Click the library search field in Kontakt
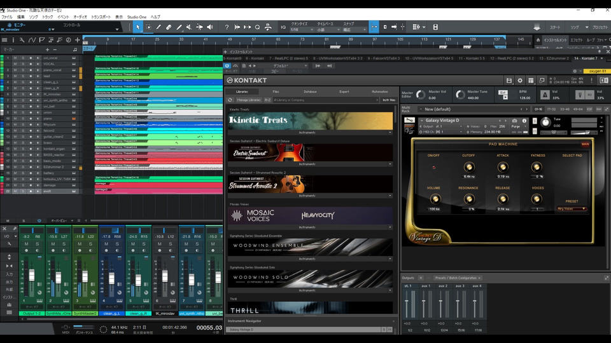The width and height of the screenshot is (611, 343). [325, 100]
